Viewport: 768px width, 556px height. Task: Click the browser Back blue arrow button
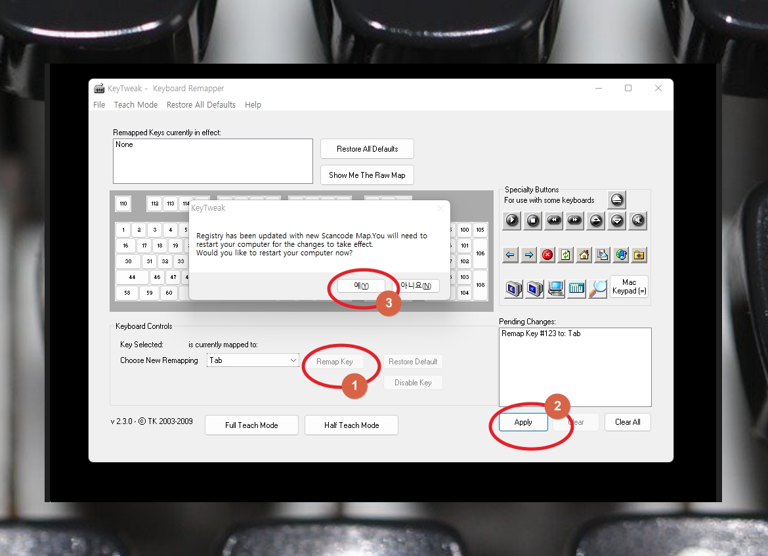coord(511,255)
